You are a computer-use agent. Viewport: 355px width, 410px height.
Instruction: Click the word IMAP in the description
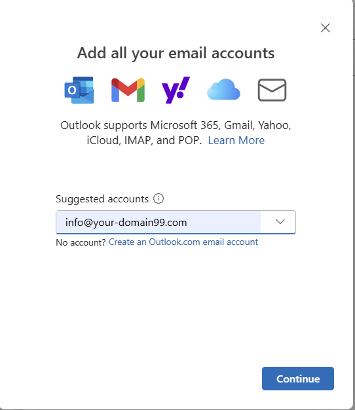pyautogui.click(x=138, y=140)
